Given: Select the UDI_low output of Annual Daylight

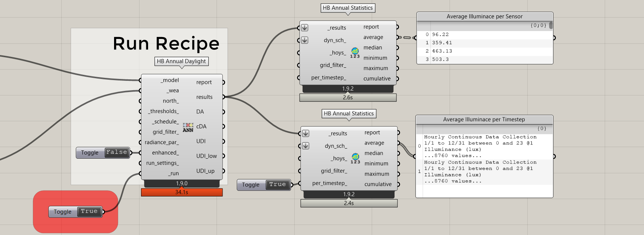Looking at the screenshot, I should click(206, 156).
